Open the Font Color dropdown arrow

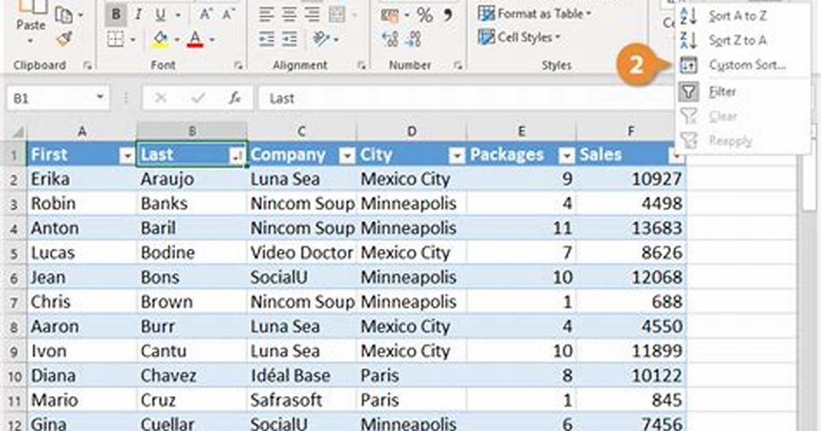(212, 40)
